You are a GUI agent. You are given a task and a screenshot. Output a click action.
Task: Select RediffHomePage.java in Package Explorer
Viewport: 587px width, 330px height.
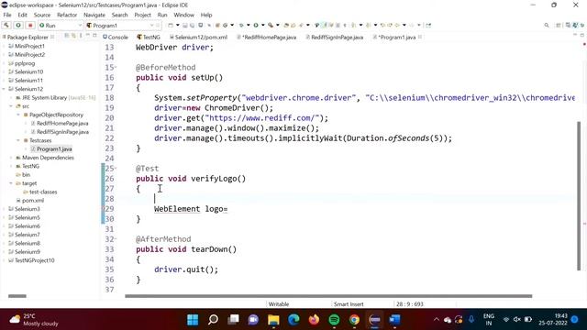59,124
